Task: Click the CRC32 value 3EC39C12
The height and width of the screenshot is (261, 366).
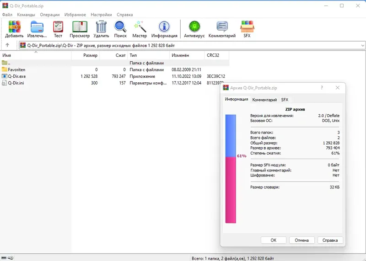Action: click(216, 76)
